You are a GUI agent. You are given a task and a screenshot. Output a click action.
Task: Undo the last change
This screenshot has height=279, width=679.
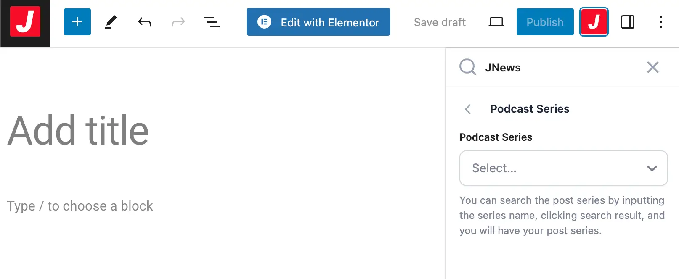tap(145, 22)
